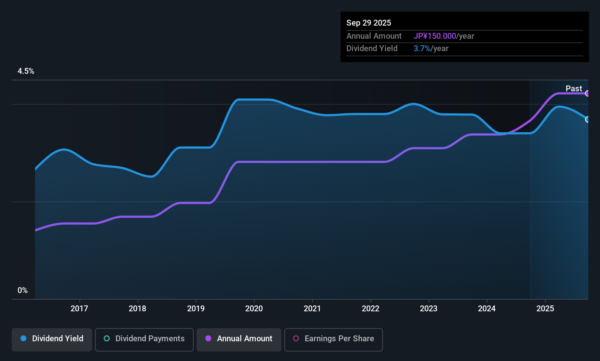Click the Dividend Payments circle icon
This screenshot has height=361, width=600.
[x=106, y=339]
